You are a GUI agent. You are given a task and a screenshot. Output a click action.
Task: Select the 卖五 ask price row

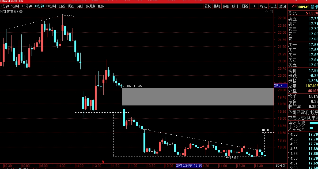tap(303, 19)
